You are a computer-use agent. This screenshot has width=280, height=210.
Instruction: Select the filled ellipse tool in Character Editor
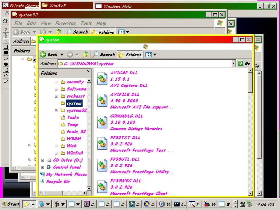click(x=6, y=64)
